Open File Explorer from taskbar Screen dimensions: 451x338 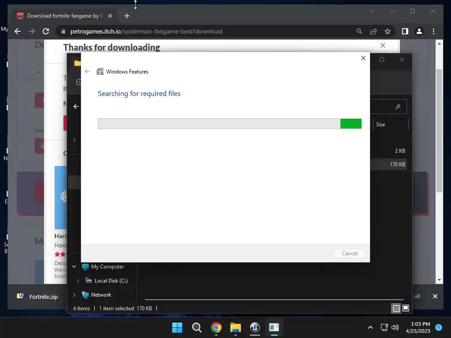click(x=236, y=327)
